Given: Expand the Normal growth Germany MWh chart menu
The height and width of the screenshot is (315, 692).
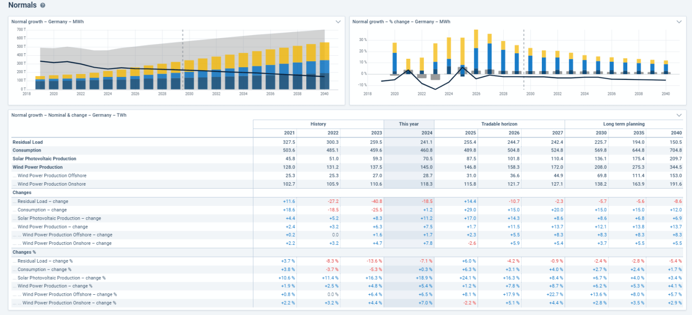Looking at the screenshot, I should [338, 22].
